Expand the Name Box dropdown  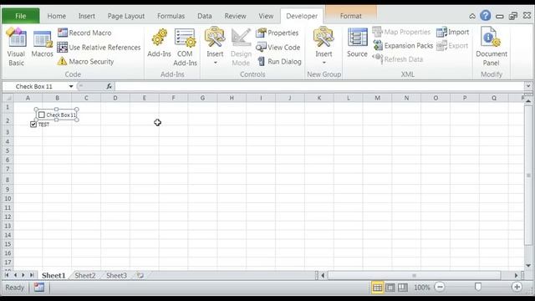point(71,86)
